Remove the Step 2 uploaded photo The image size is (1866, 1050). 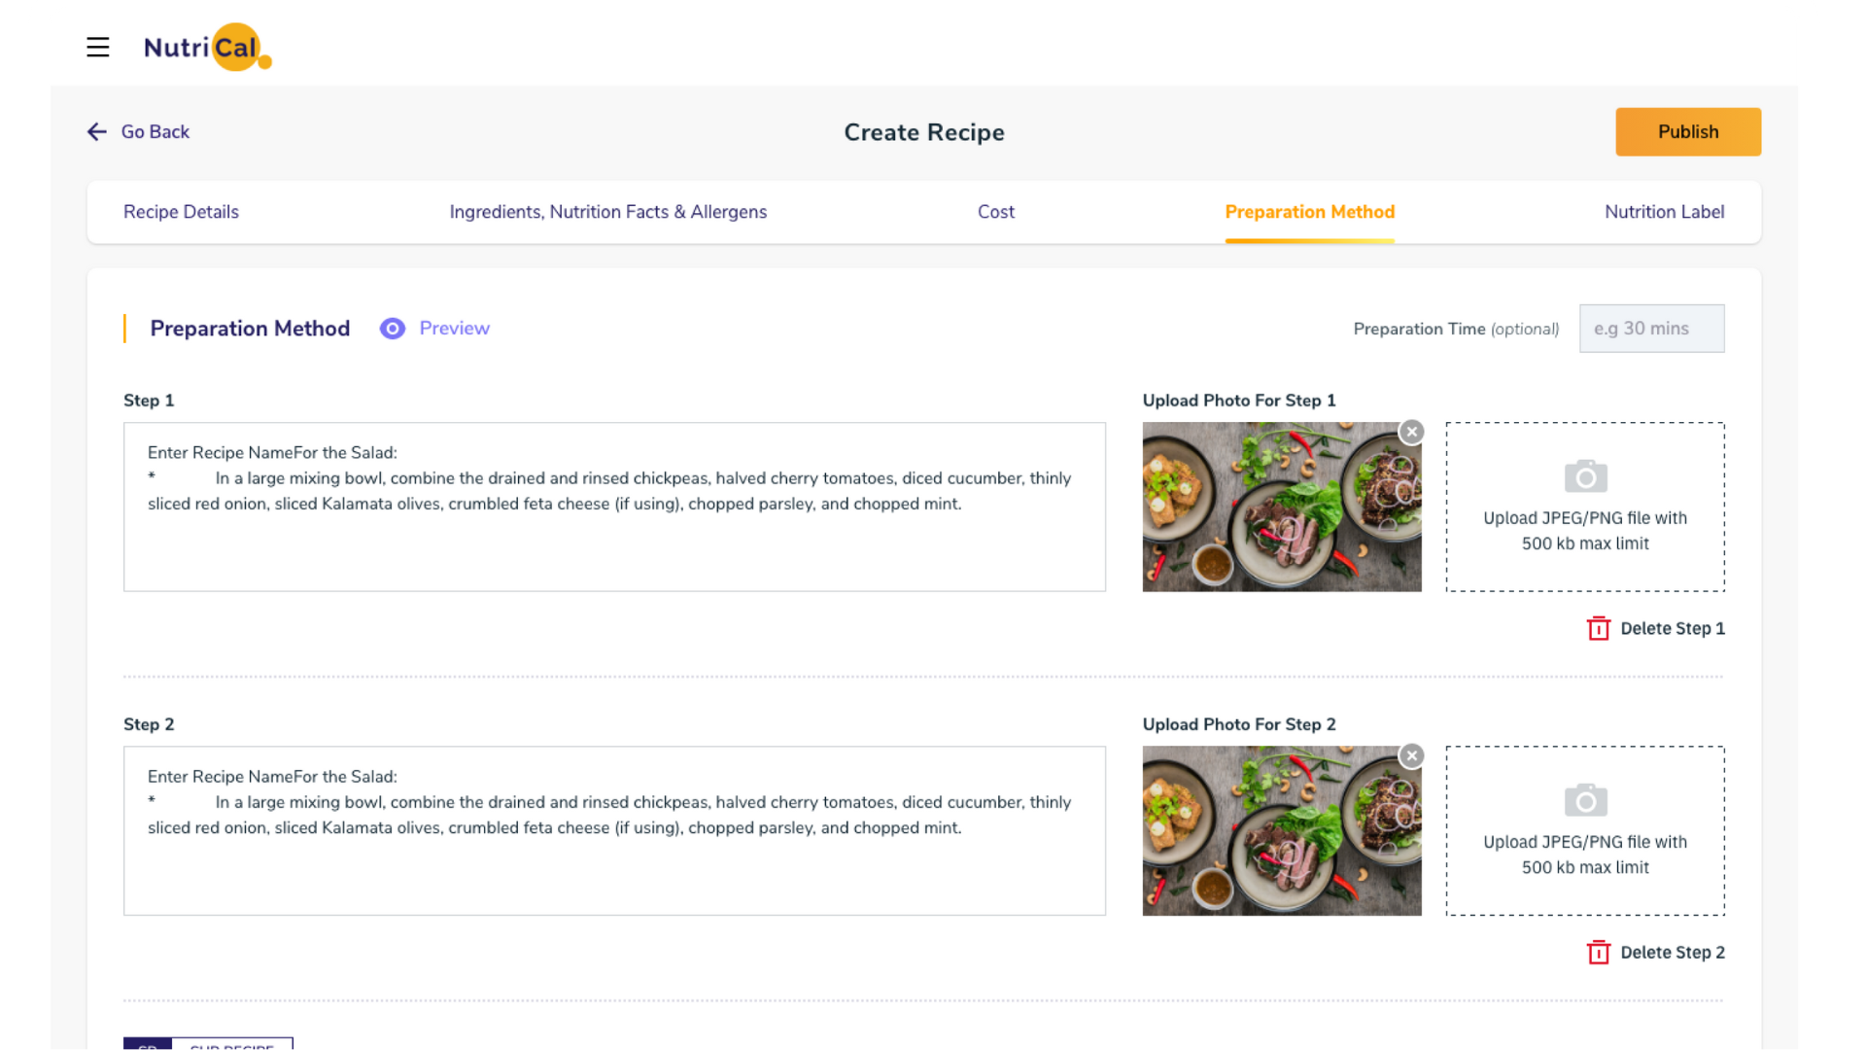click(x=1411, y=755)
